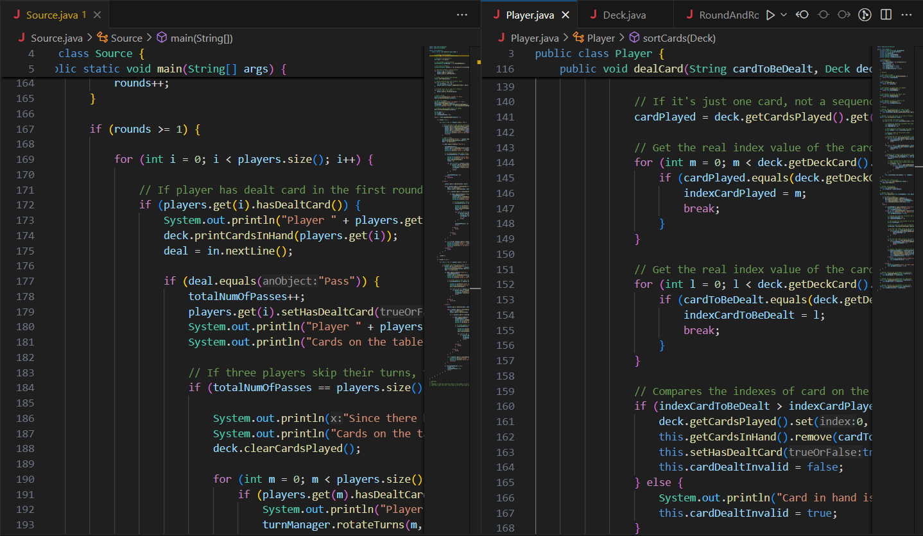Screen dimensions: 923x536
Task: Switch to the Deck.java tab
Action: pos(625,15)
